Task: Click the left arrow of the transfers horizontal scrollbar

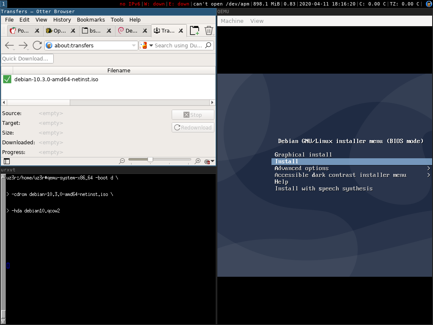Action: coord(4,102)
